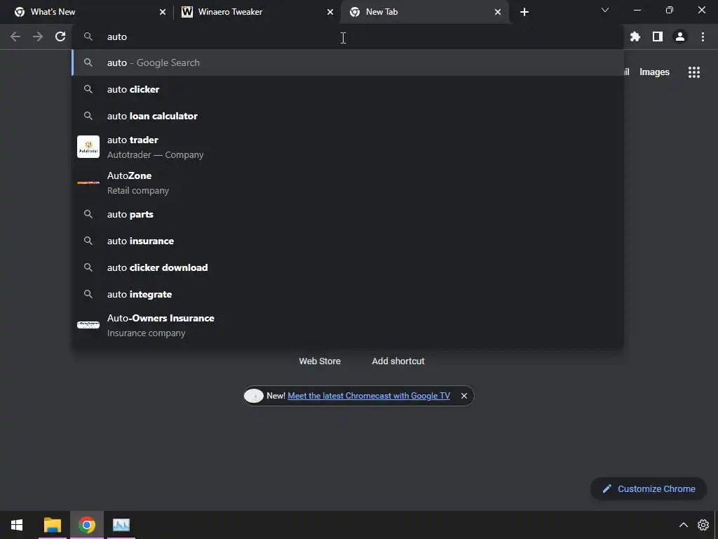718x539 pixels.
Task: Open 'Meet the latest Chromecast with Google TV'
Action: [x=369, y=396]
